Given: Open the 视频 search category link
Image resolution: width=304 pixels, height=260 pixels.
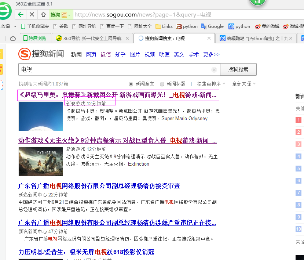Looking at the screenshot, I should click(150, 55).
